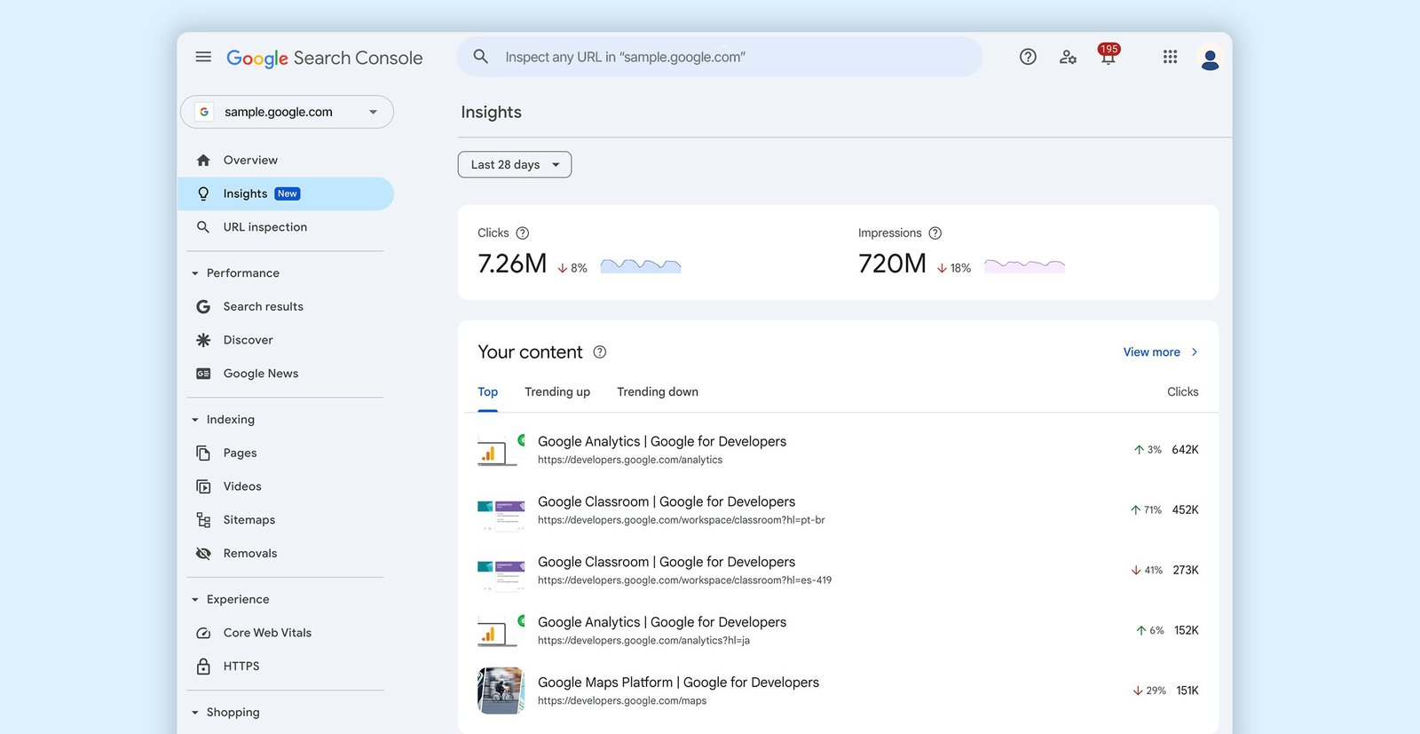Open the Last 28 days date dropdown

point(515,165)
